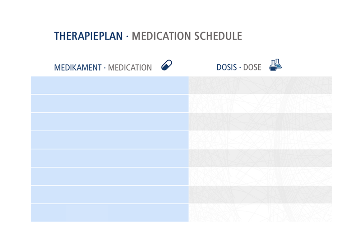Select the fifth medication row field

point(109,158)
